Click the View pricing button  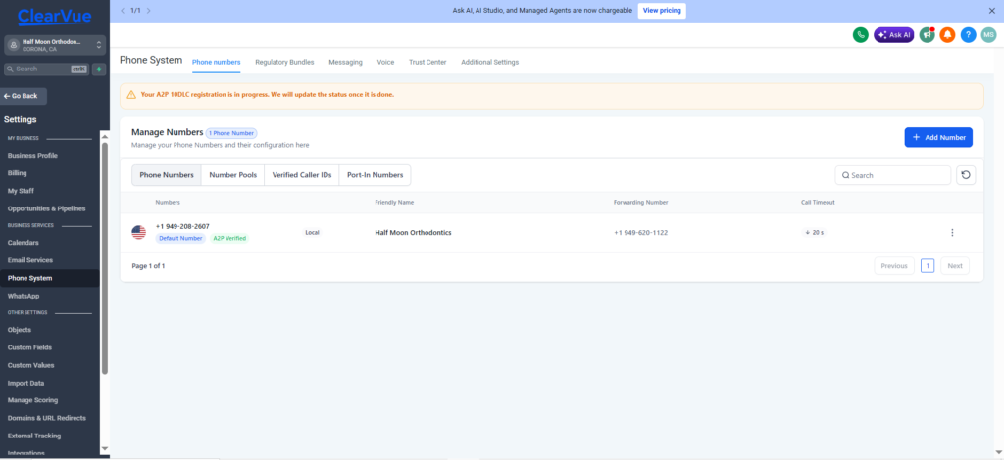click(x=662, y=10)
